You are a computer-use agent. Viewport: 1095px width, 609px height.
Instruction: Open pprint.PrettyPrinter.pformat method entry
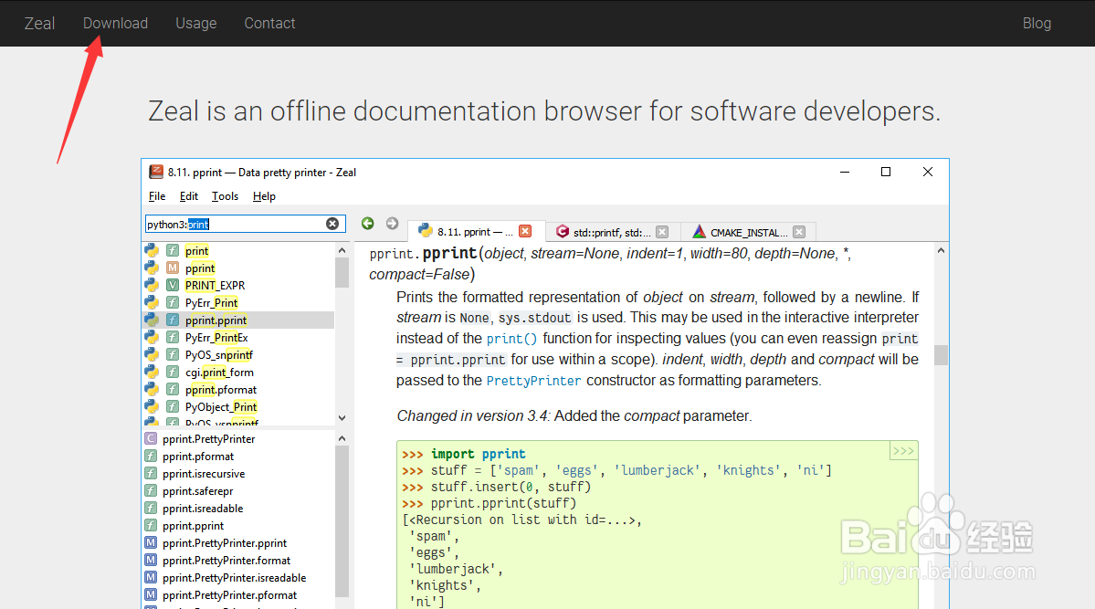click(x=230, y=595)
